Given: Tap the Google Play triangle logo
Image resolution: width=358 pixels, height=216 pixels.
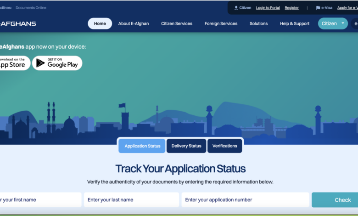Looking at the screenshot, I should point(40,63).
